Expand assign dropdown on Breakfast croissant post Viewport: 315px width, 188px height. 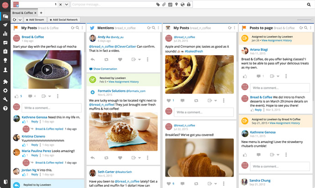tap(216, 183)
